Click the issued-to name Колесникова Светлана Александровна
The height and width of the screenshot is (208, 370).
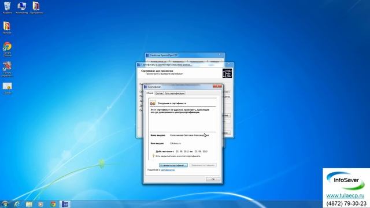(189, 135)
